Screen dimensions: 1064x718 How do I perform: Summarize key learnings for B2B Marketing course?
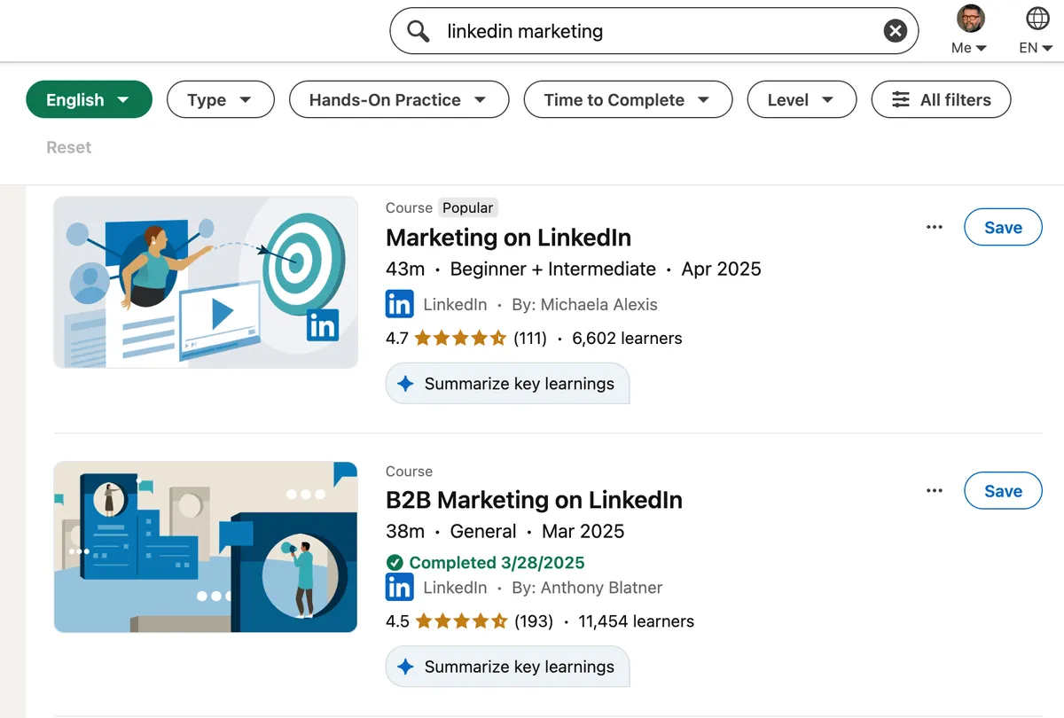507,667
